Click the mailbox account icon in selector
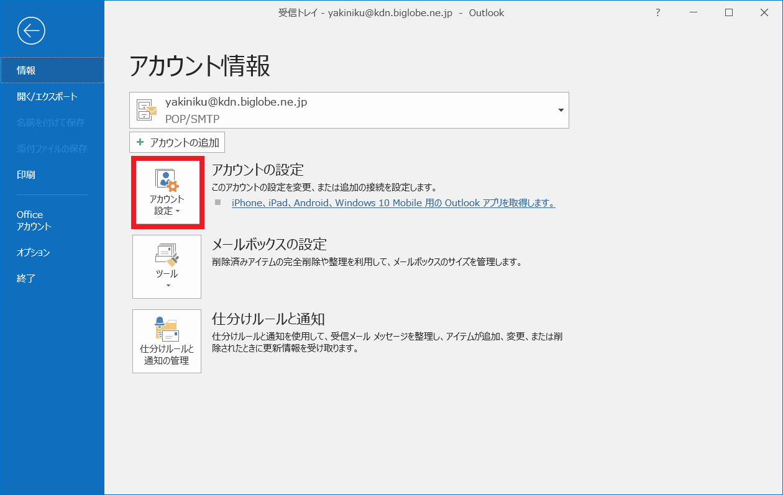 pos(147,110)
